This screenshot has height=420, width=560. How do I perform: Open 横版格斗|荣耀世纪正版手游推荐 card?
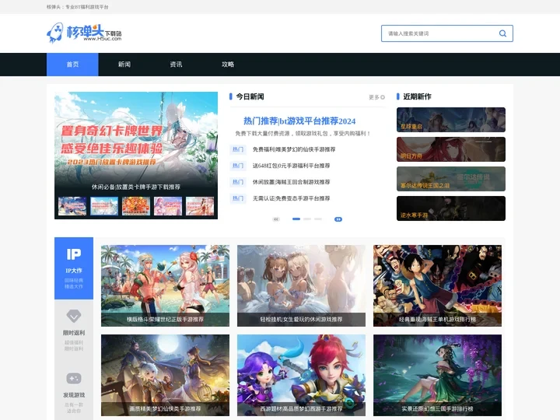coord(166,285)
